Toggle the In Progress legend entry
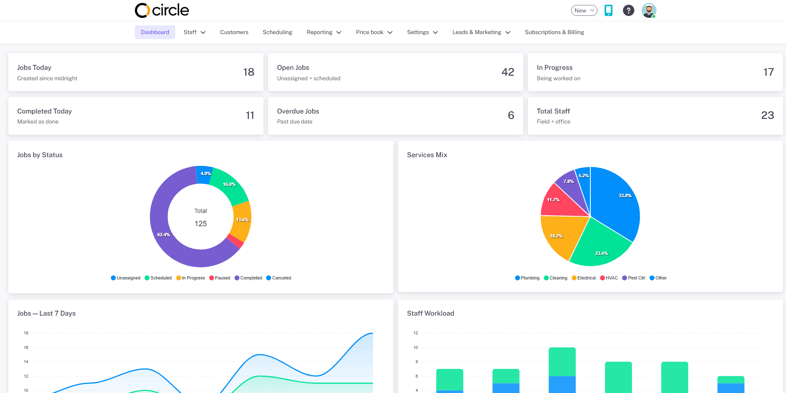The image size is (786, 393). 191,278
